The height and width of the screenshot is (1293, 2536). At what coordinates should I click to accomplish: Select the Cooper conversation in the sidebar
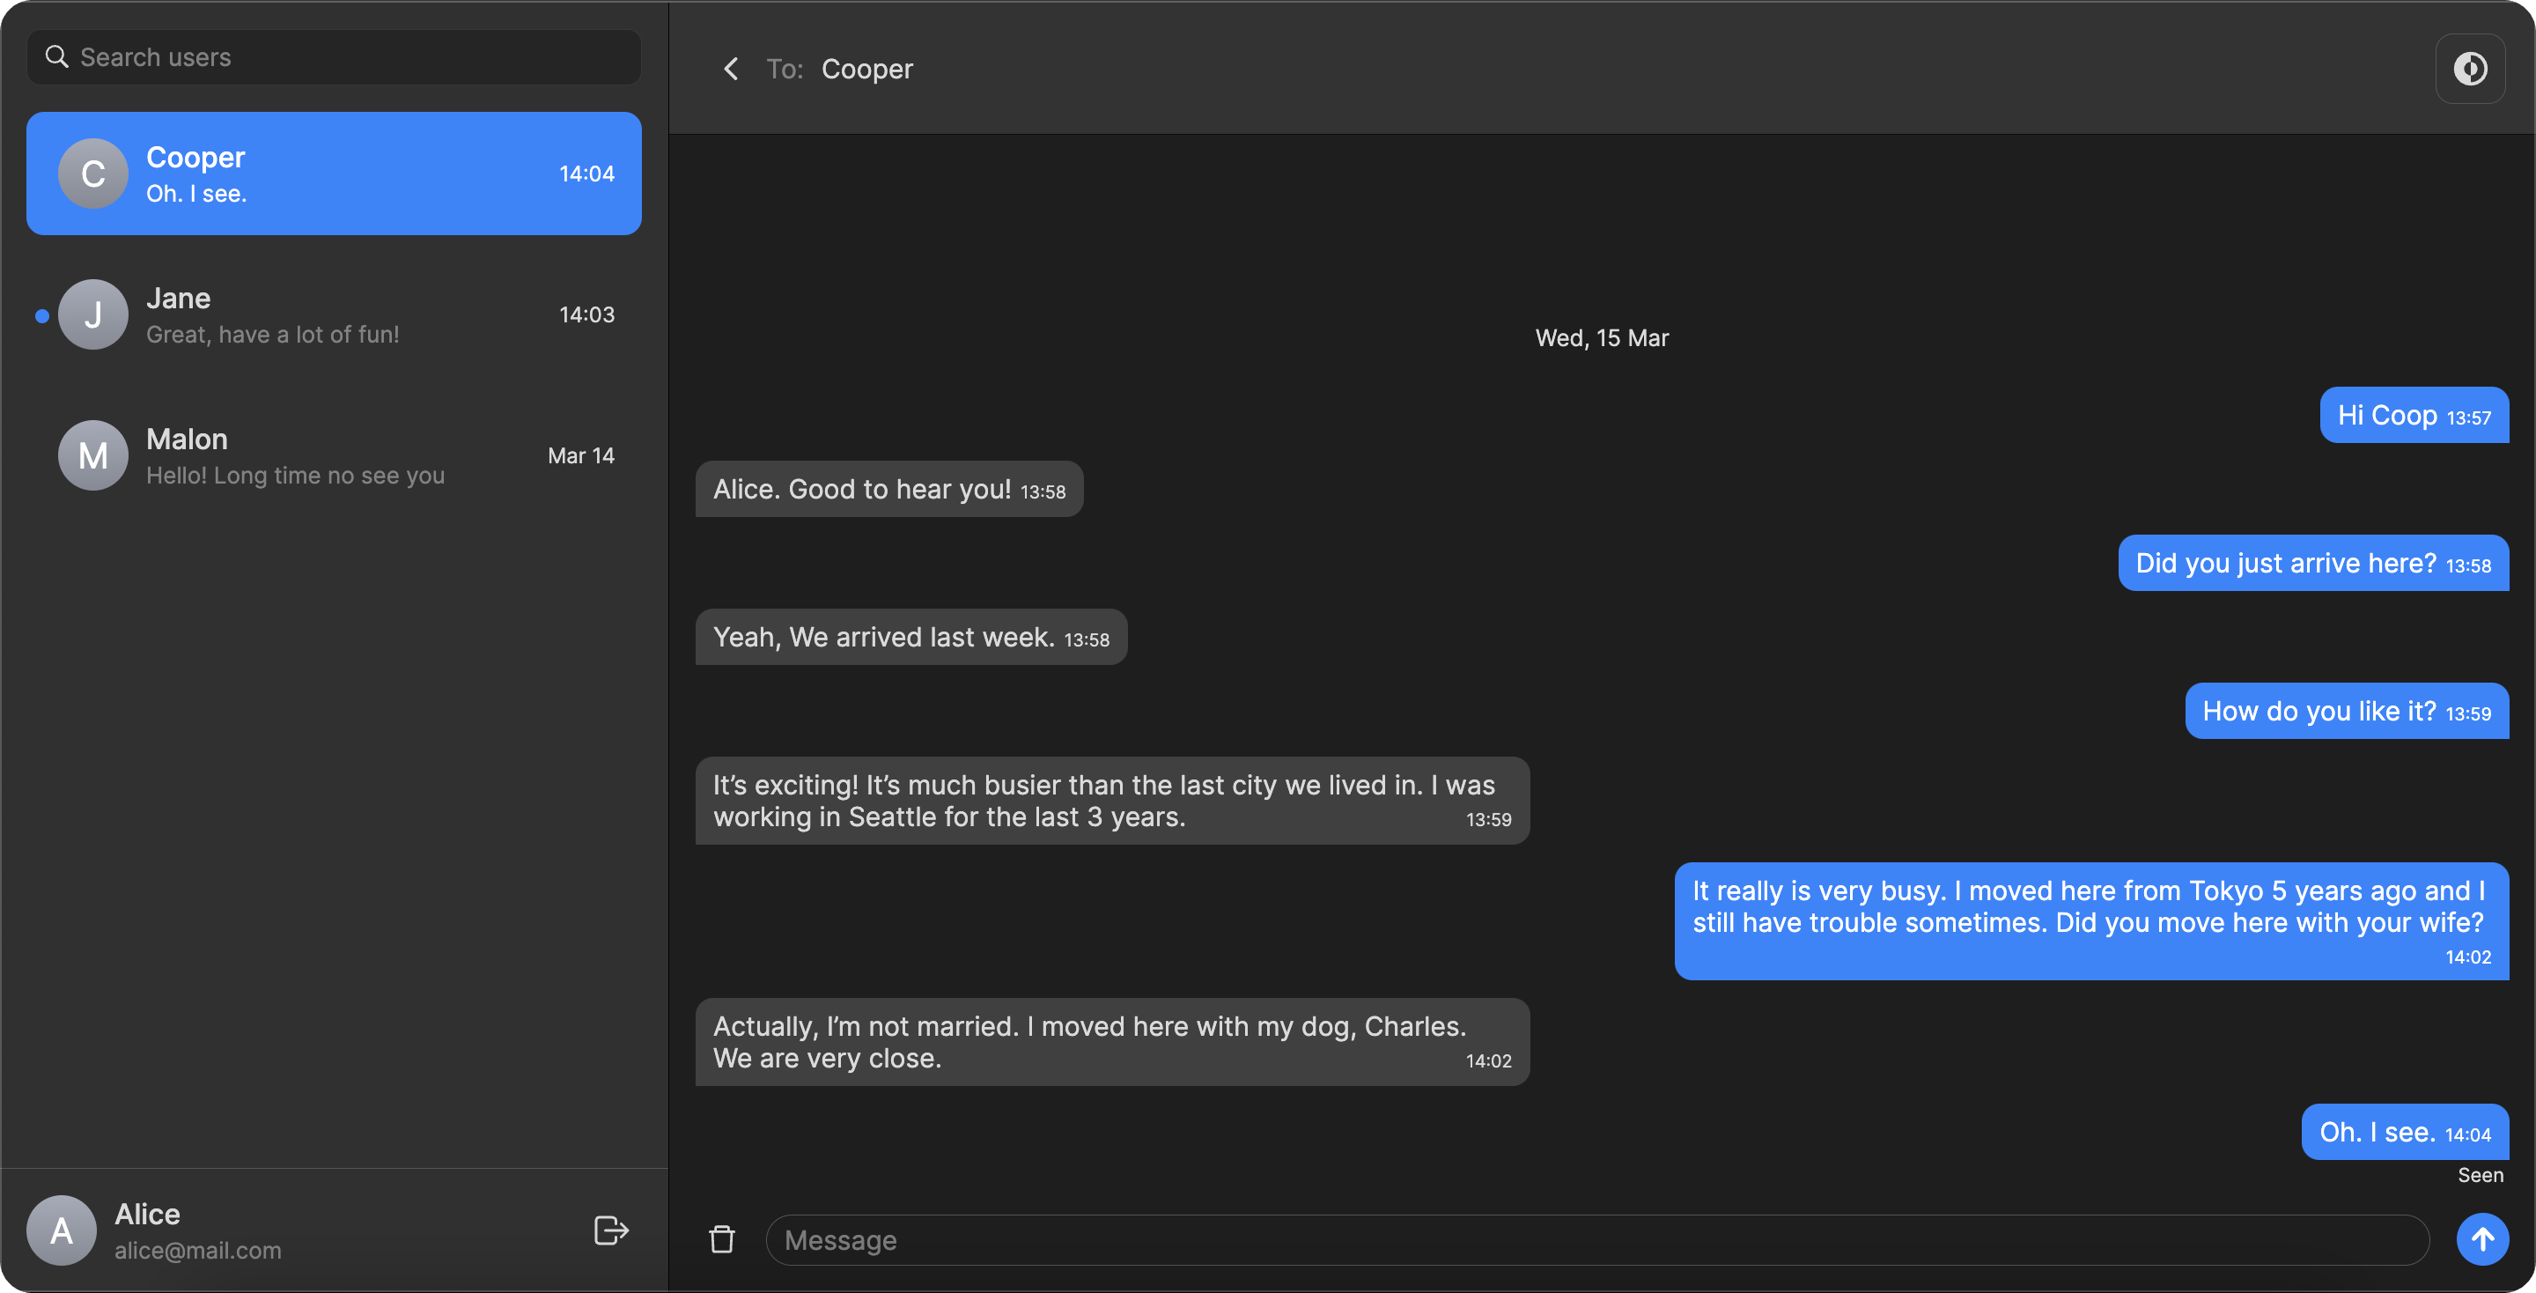[334, 174]
